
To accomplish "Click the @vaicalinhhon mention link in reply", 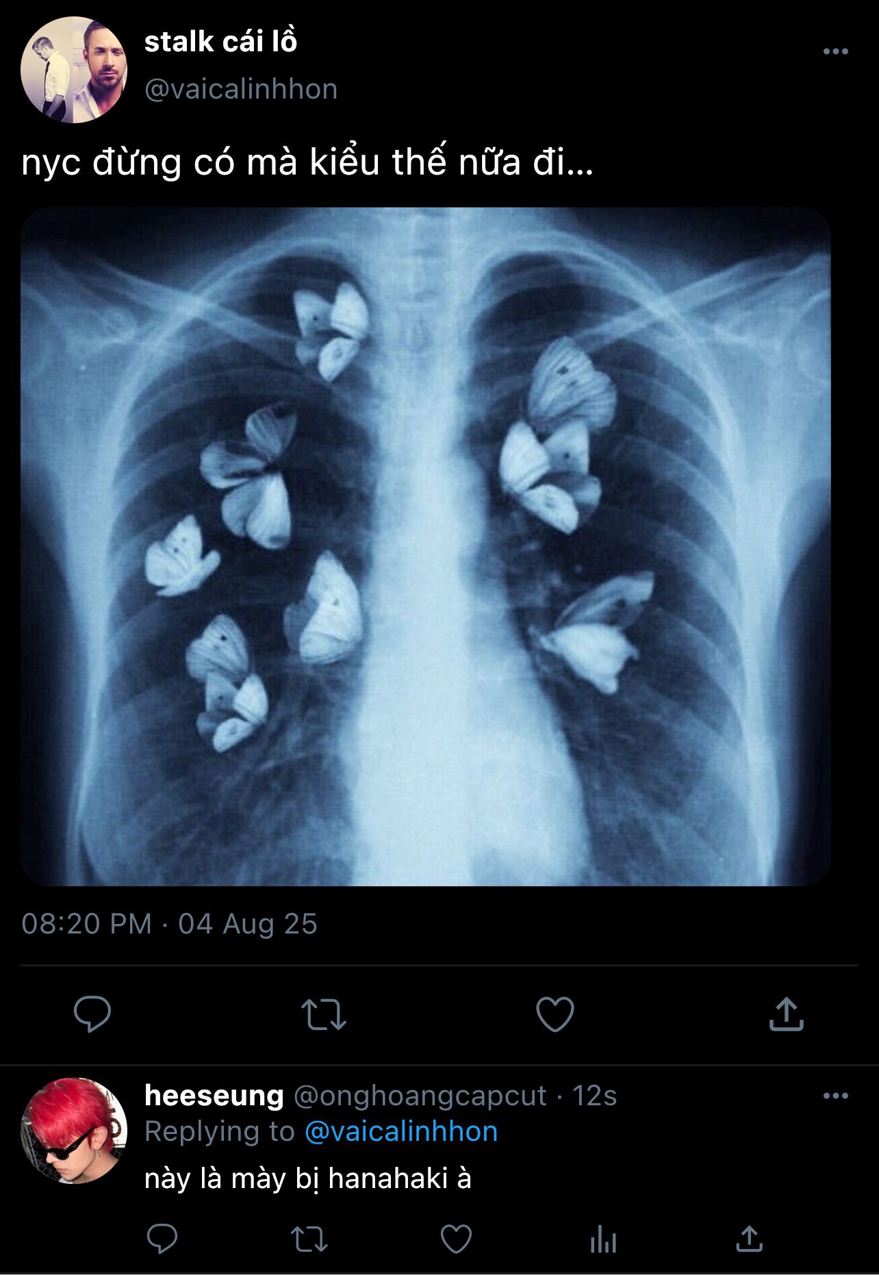I will pyautogui.click(x=400, y=1131).
